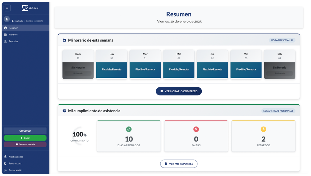The image size is (311, 176).
Task: Click the user avatar icon
Action: click(7, 19)
